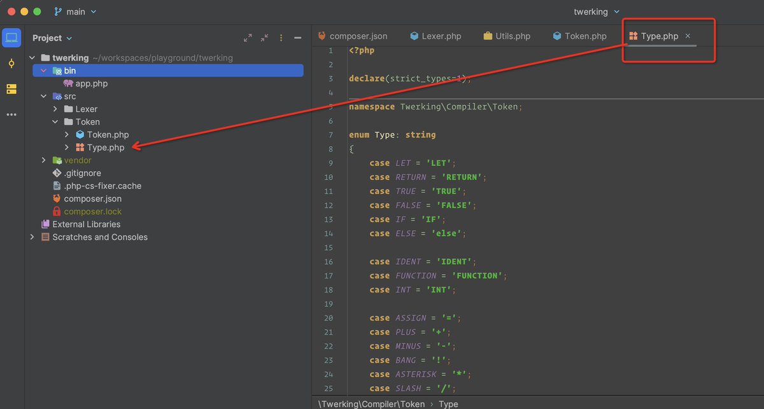Open the Project view selector dropdown
This screenshot has height=409, width=764.
coord(52,38)
